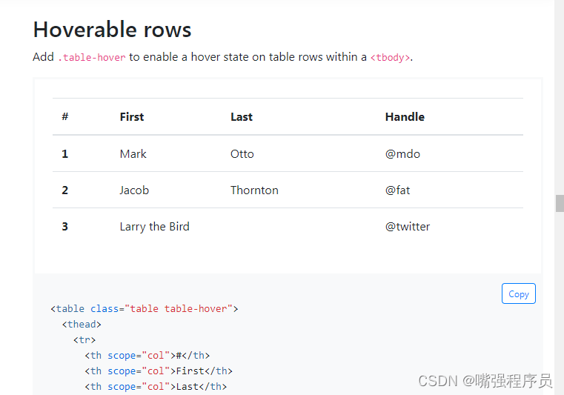This screenshot has height=395, width=564.
Task: Click the <tbody> code text
Action: [x=390, y=57]
